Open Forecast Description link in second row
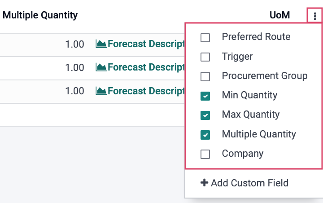Image resolution: width=323 pixels, height=203 pixels. pyautogui.click(x=146, y=67)
